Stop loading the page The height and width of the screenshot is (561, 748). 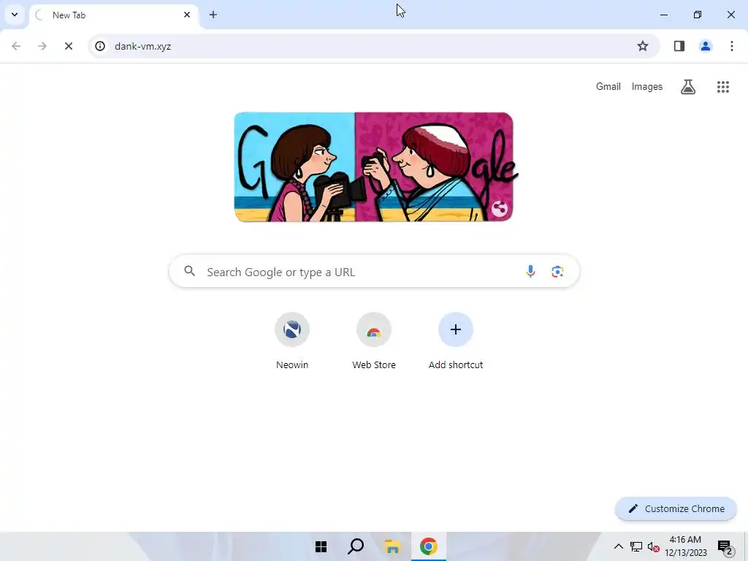(69, 46)
